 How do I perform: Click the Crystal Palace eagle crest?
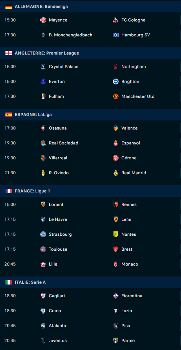click(x=43, y=67)
